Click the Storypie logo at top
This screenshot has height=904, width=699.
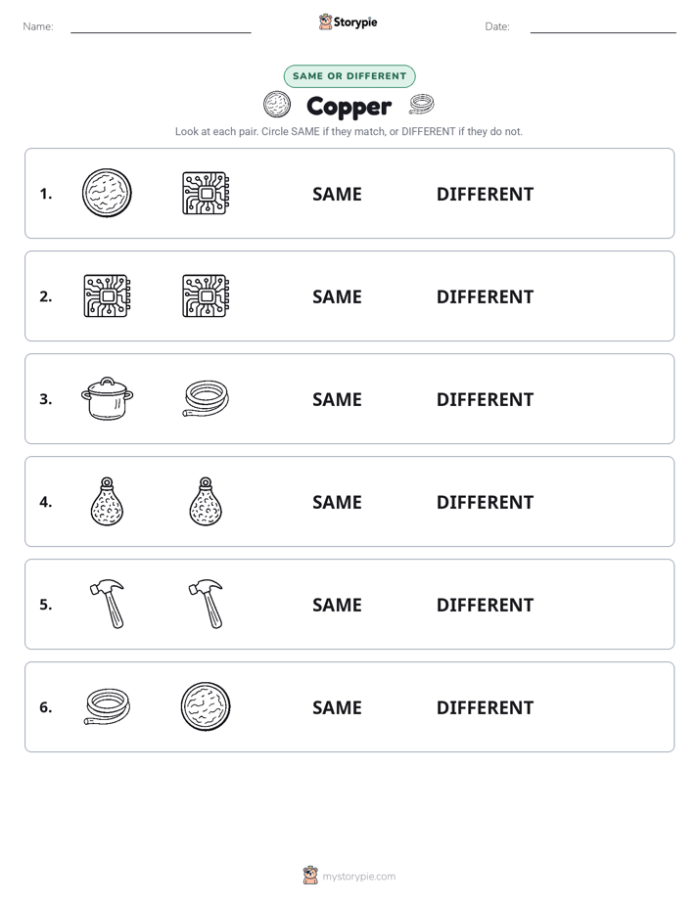pos(348,22)
